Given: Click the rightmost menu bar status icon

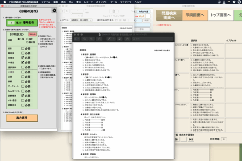Looking at the screenshot, I should pos(239,2).
